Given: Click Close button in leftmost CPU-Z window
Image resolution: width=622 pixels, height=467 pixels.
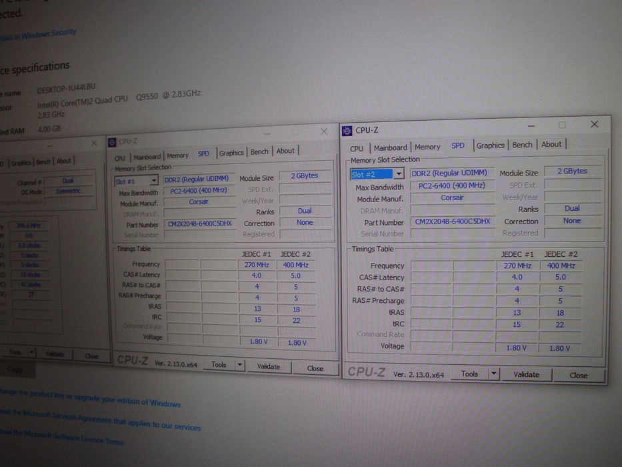Looking at the screenshot, I should pos(91,356).
